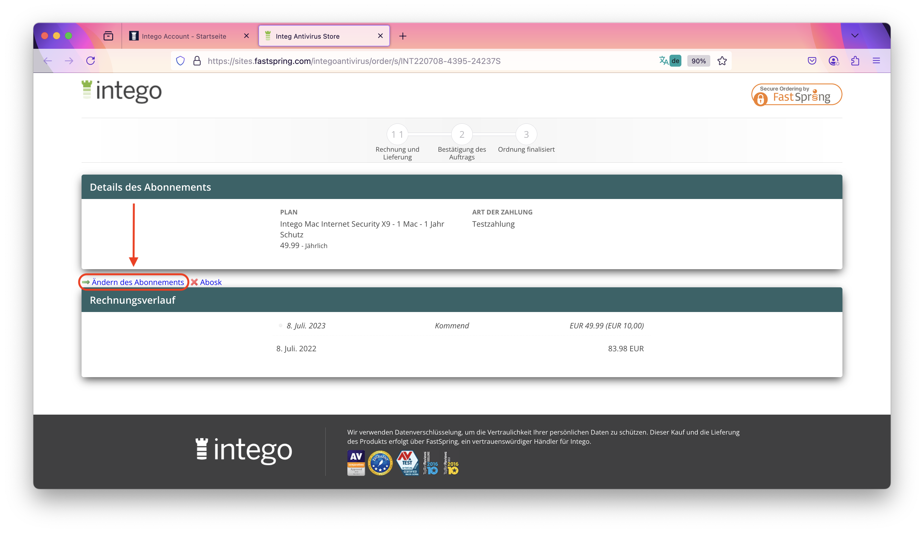Go back with the browser back arrow
Image resolution: width=924 pixels, height=533 pixels.
(x=47, y=61)
